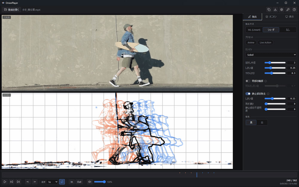The image size is (299, 187).
Task: Toggle the loop playback icon
Action: coord(62,182)
